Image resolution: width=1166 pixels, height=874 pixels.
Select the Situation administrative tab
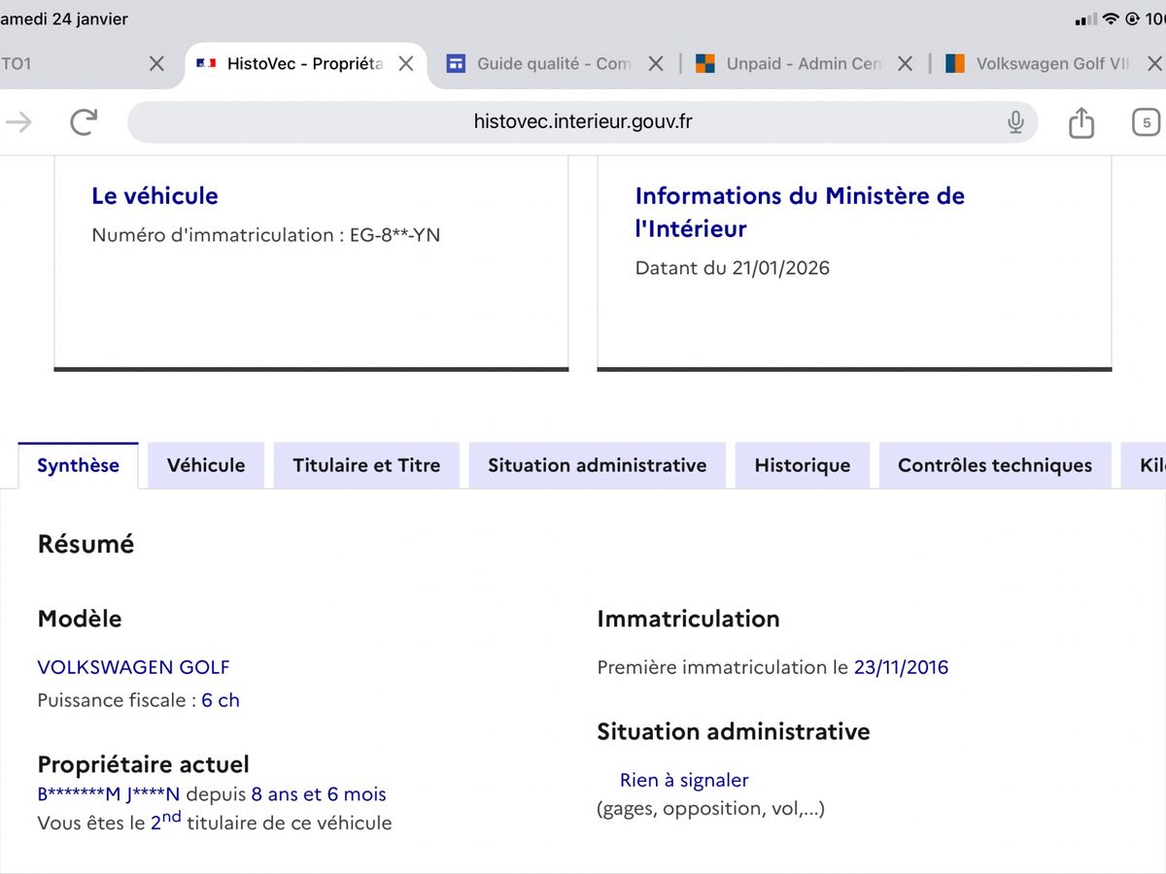point(597,465)
